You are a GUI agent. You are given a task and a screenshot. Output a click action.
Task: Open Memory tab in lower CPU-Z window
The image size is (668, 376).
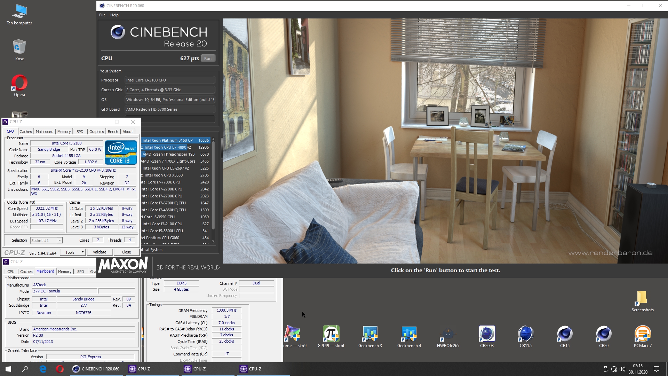click(x=65, y=272)
